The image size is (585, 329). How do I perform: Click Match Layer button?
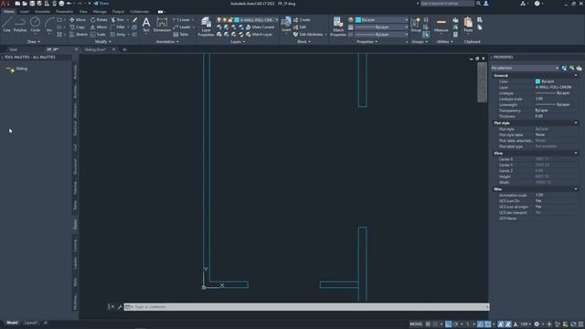click(x=259, y=35)
